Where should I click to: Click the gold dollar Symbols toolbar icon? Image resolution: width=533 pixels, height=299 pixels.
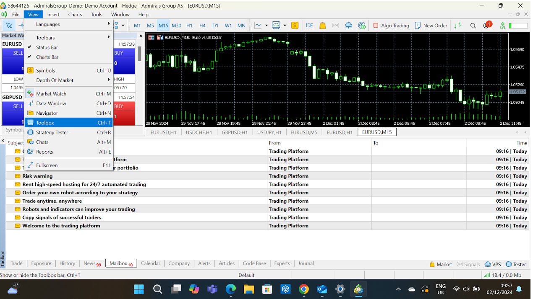295,26
